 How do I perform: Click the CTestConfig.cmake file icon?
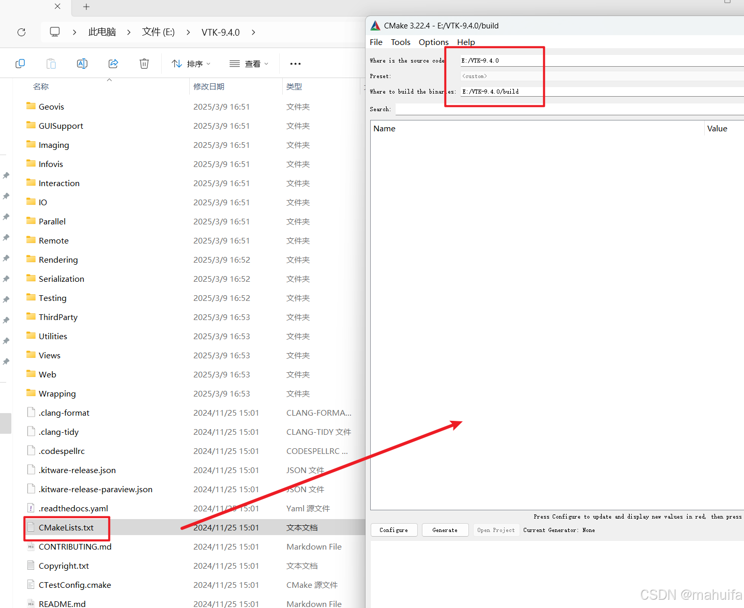31,584
